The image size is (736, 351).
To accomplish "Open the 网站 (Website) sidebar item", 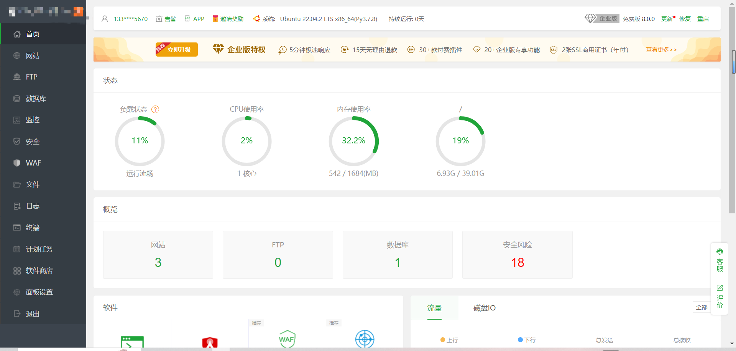I will tap(43, 55).
